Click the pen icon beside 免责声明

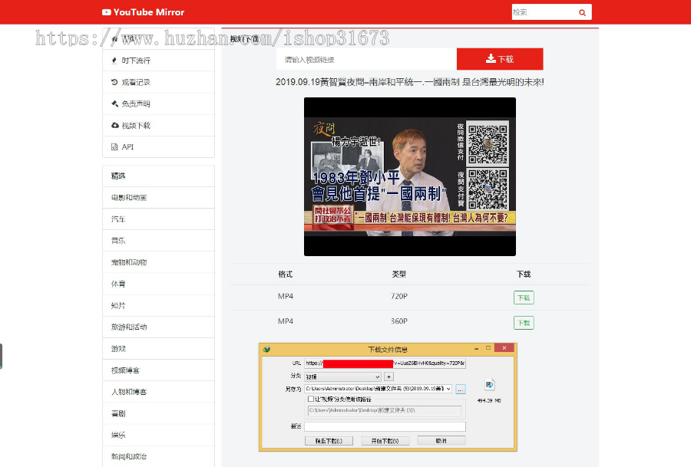click(114, 104)
